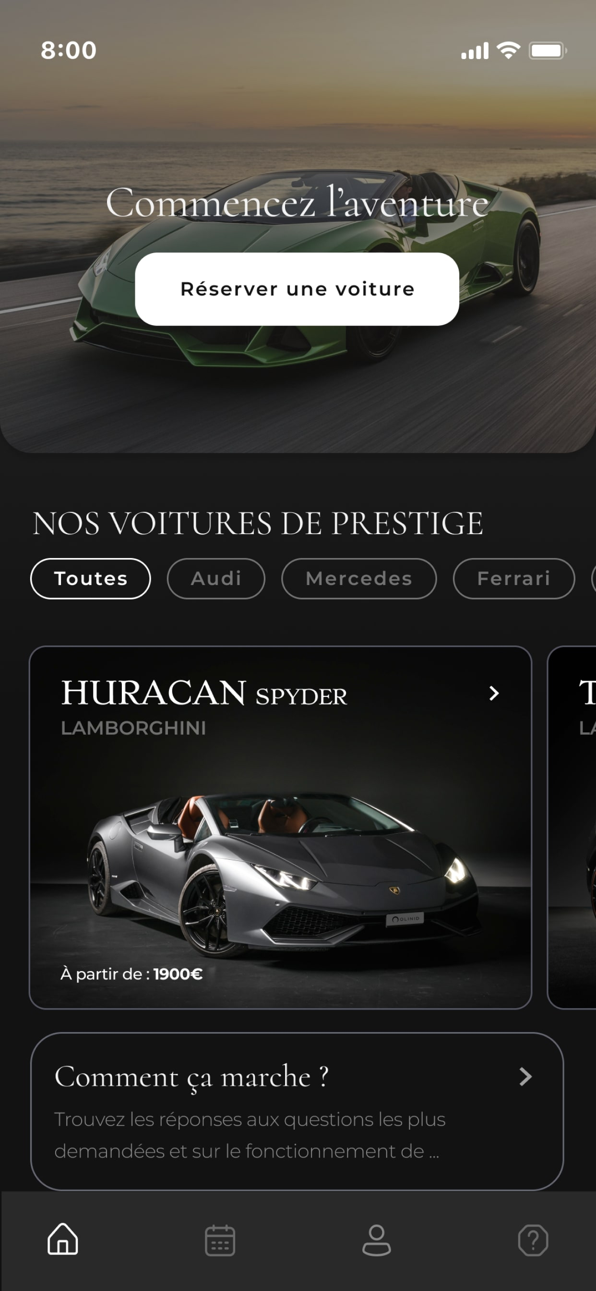Open the help question mark icon
This screenshot has width=596, height=1291.
pos(533,1241)
